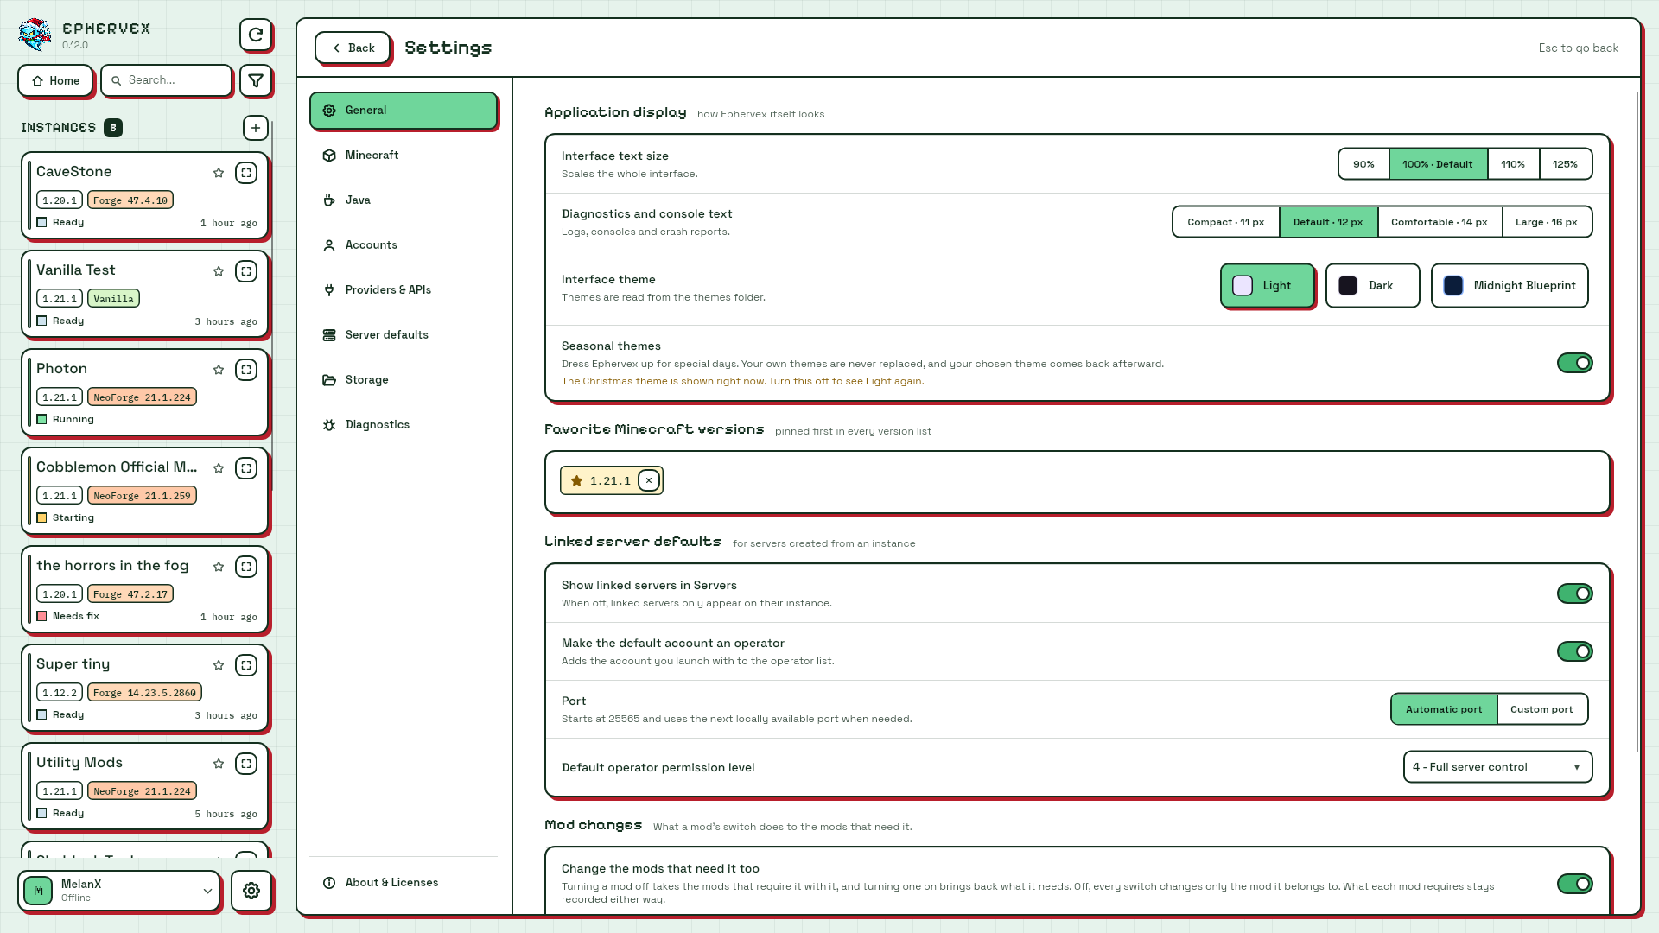Star the Vanilla Test instance

tap(219, 271)
